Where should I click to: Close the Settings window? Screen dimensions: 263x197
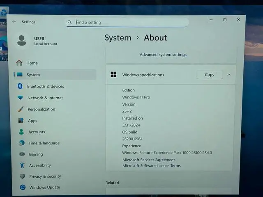coord(238,20)
